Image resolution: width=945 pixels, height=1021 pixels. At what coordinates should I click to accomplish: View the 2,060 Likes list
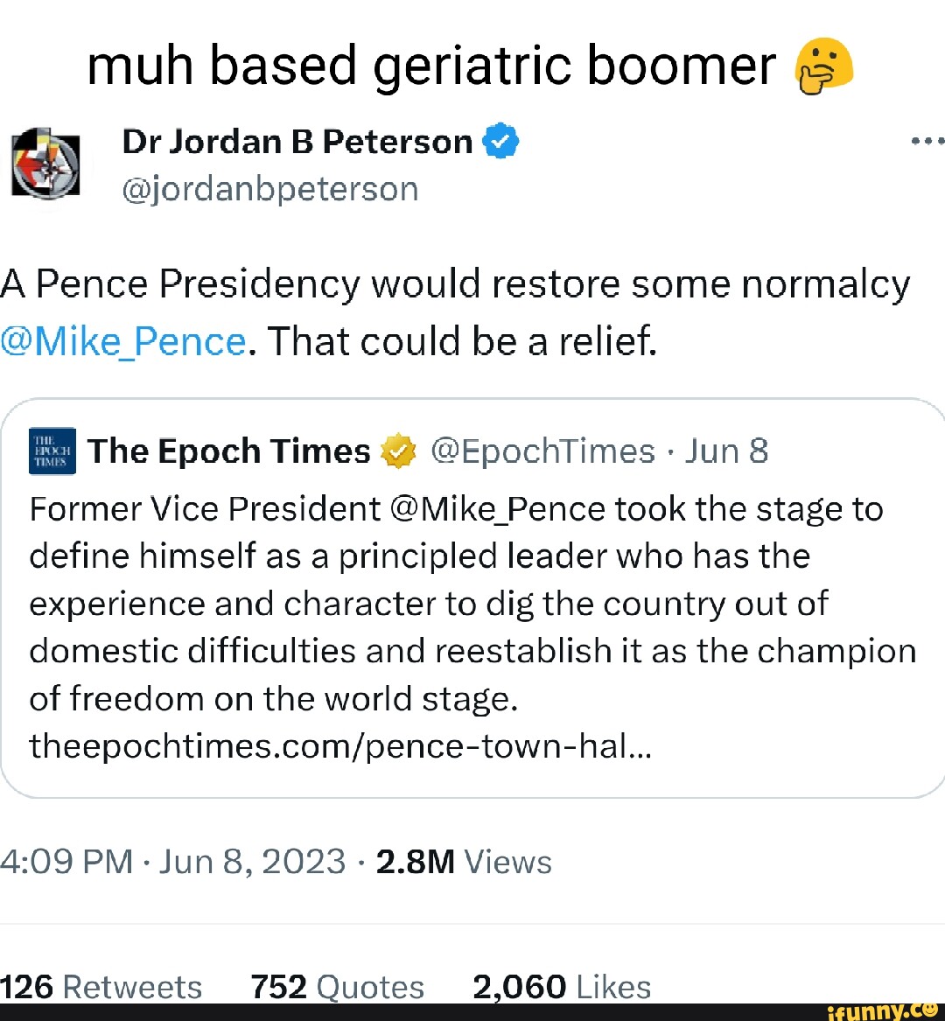coord(562,987)
